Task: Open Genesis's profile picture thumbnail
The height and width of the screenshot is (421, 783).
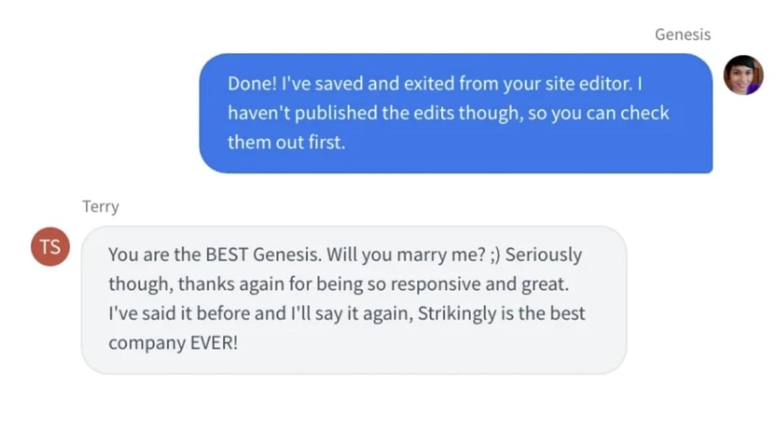Action: pos(745,74)
